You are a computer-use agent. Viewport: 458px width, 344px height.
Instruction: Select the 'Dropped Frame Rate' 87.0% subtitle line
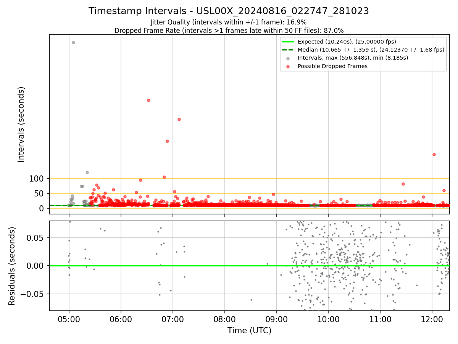pos(229,31)
